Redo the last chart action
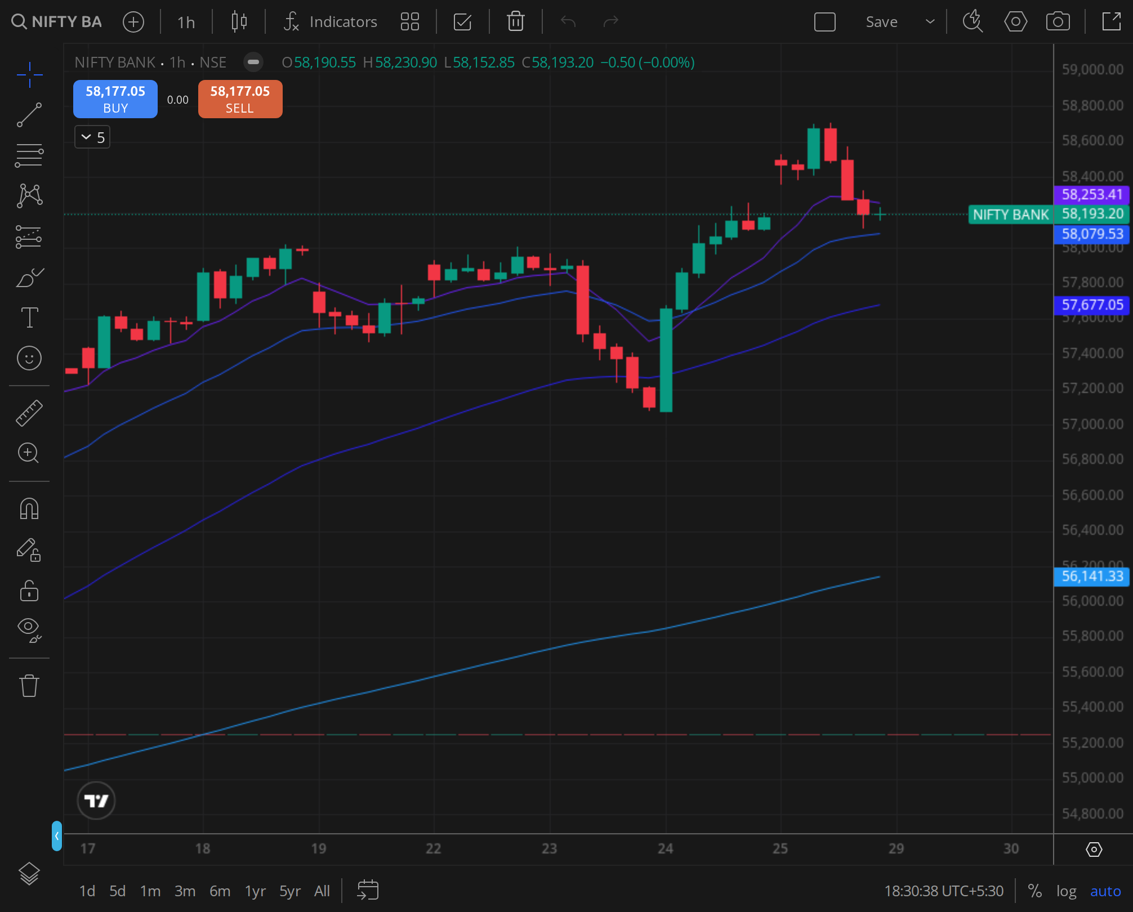The width and height of the screenshot is (1133, 912). [611, 22]
